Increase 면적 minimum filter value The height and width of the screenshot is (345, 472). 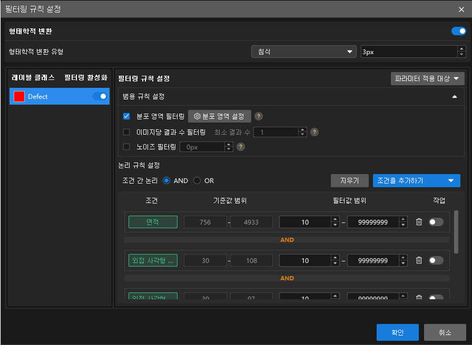[335, 219]
